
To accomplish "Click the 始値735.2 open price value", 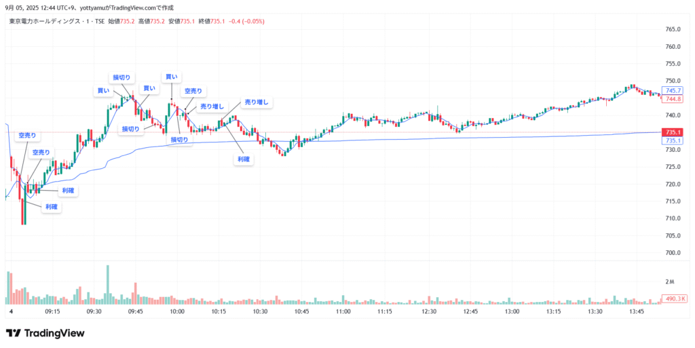I will (121, 21).
